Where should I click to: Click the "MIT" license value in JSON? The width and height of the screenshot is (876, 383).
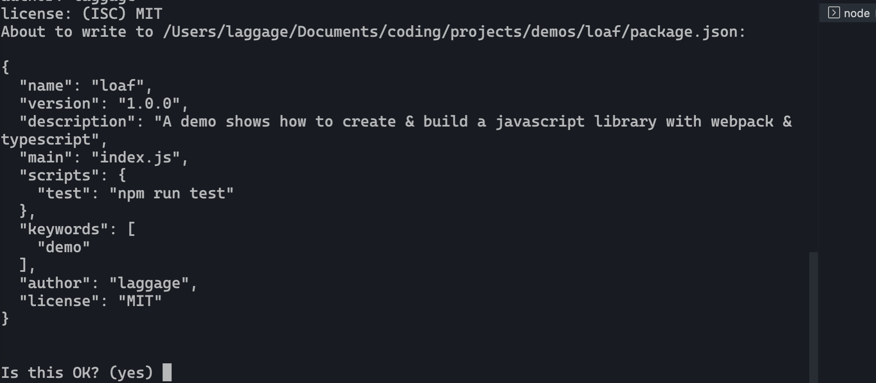pyautogui.click(x=140, y=301)
